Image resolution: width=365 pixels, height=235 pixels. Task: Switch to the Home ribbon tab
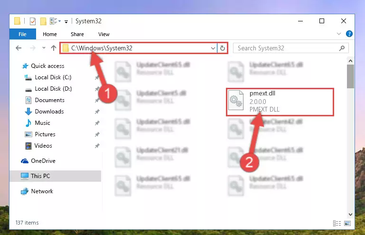point(50,34)
